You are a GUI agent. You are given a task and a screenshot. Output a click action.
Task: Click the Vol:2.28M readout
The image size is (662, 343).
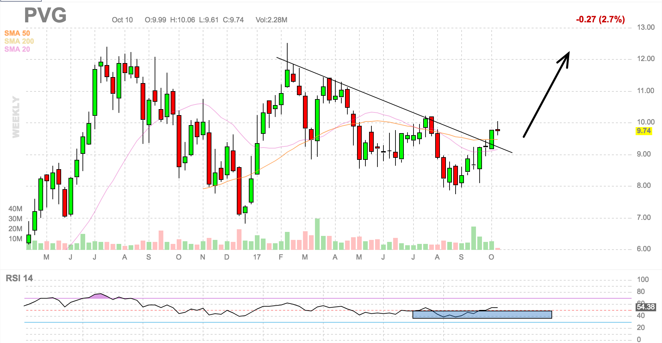click(271, 20)
